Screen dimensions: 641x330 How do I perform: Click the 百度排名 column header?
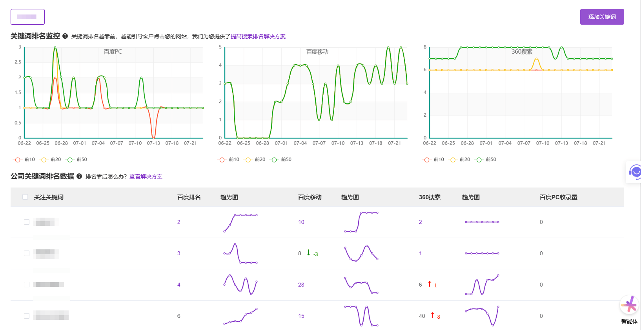tap(189, 197)
